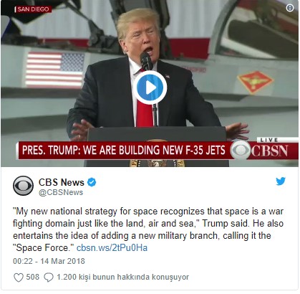Open the @CBSNews handle link

click(x=61, y=193)
